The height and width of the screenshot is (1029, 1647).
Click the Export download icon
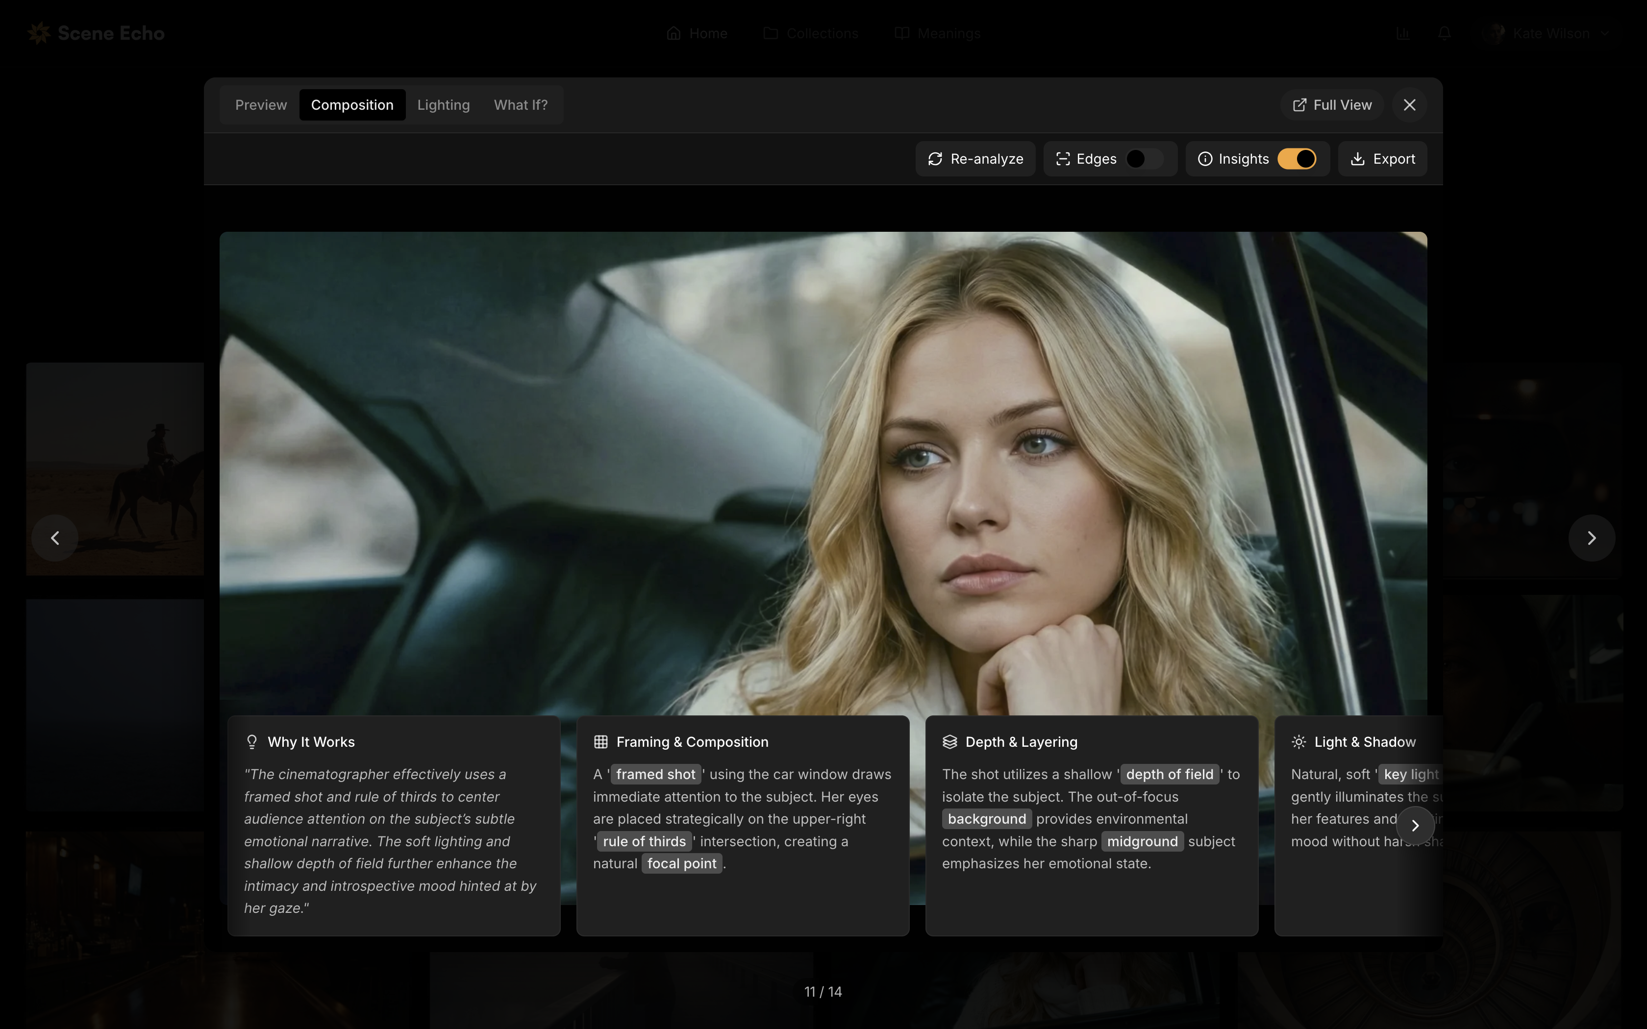[x=1357, y=159]
